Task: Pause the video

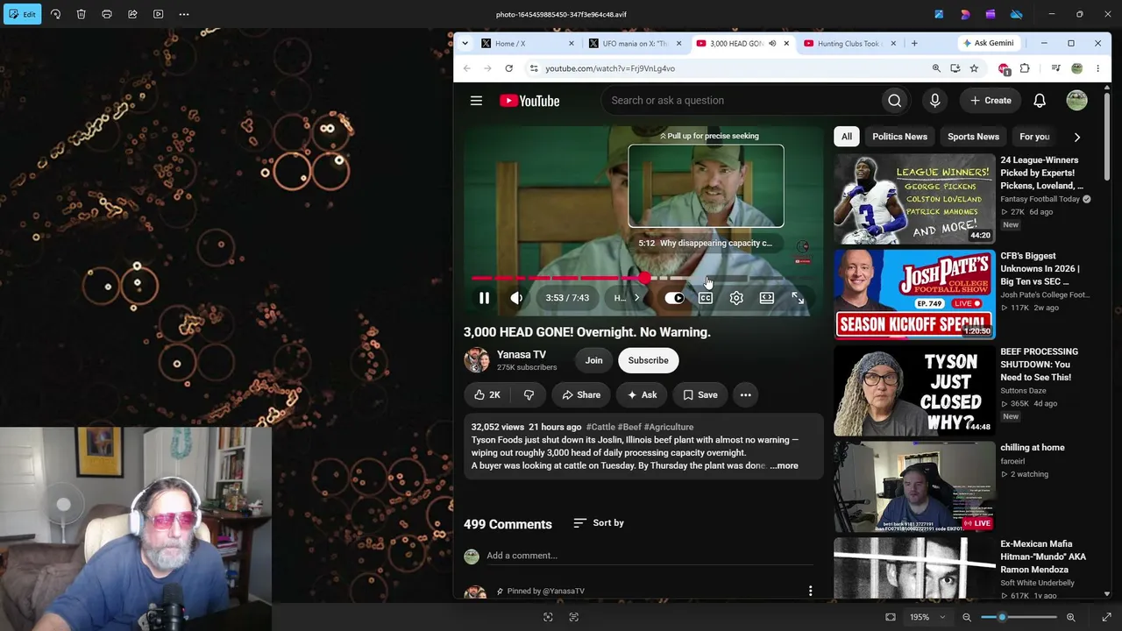Action: click(484, 298)
